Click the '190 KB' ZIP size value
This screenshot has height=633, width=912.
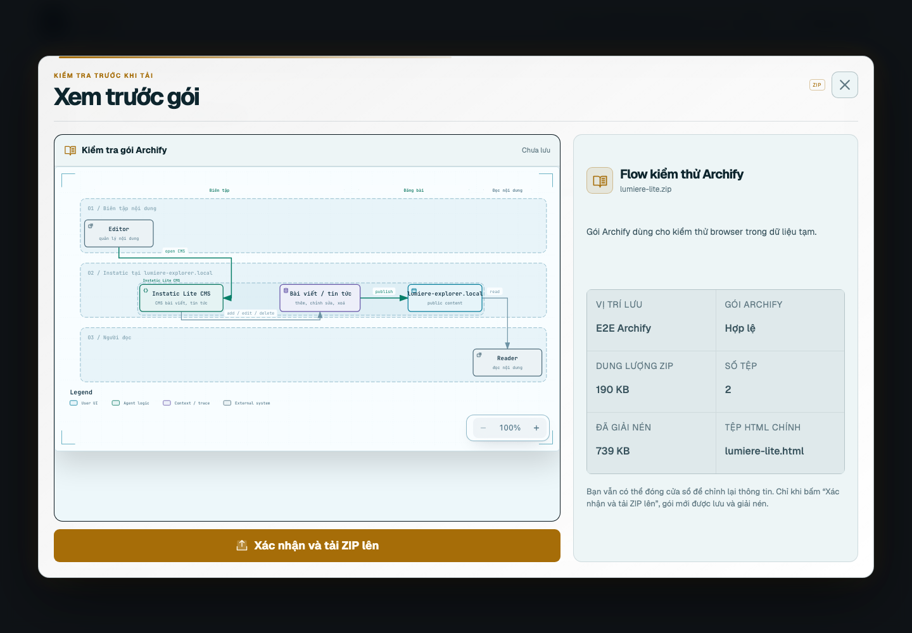(612, 389)
